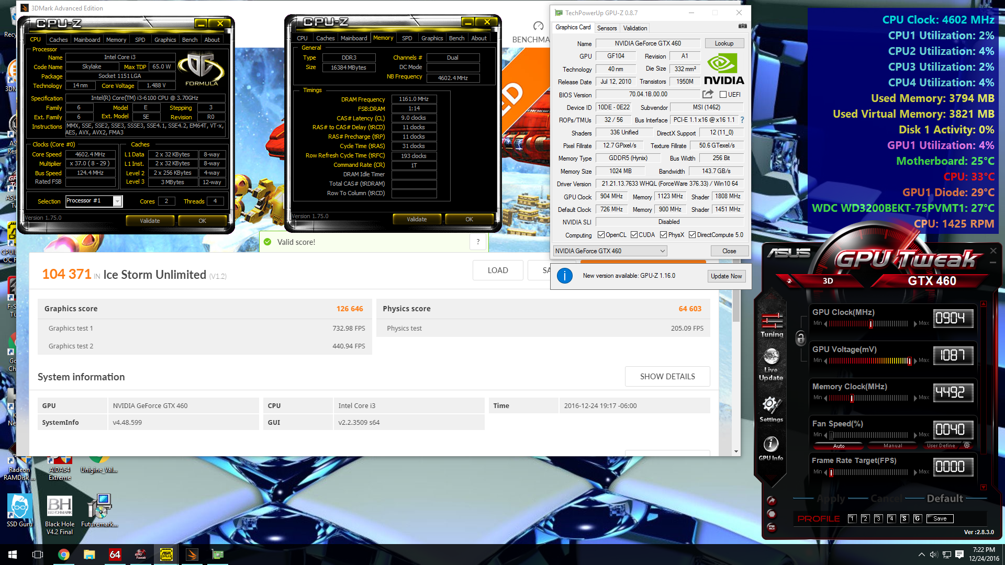The image size is (1005, 565).
Task: Click Memory Clock slider Max arrow
Action: (x=915, y=398)
